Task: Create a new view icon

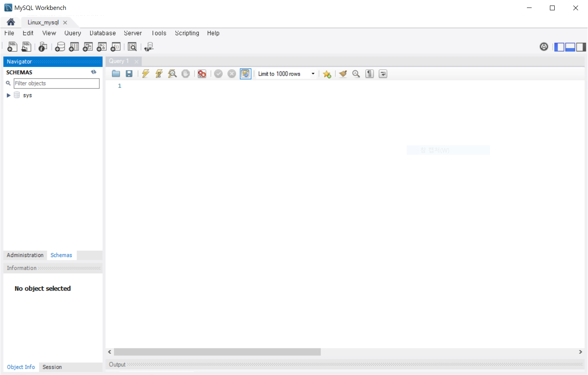Action: coord(88,47)
